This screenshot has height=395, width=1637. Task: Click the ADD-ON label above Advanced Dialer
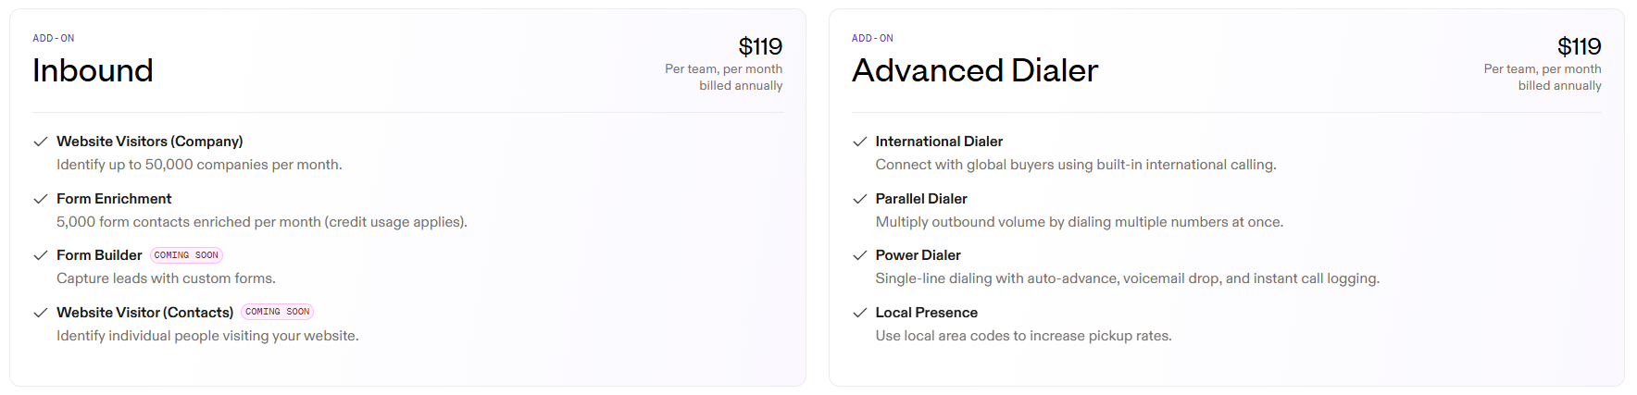pos(872,38)
